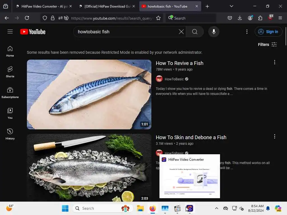Select the howtobasic fish YouTube tab

click(x=168, y=6)
